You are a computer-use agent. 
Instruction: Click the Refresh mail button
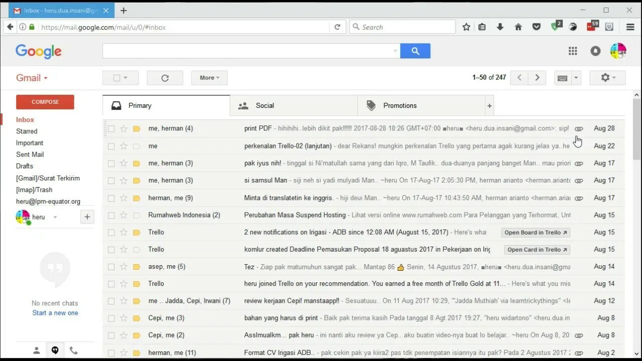point(165,78)
